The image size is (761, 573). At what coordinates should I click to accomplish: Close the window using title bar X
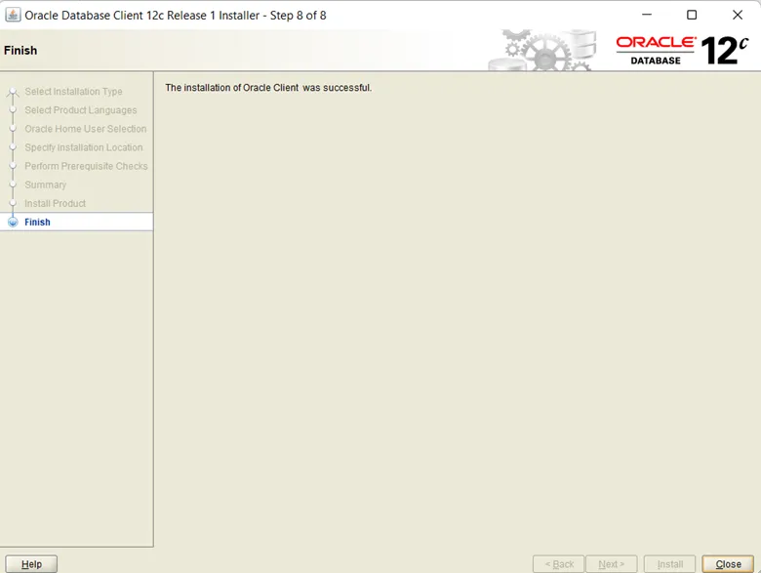(x=738, y=15)
